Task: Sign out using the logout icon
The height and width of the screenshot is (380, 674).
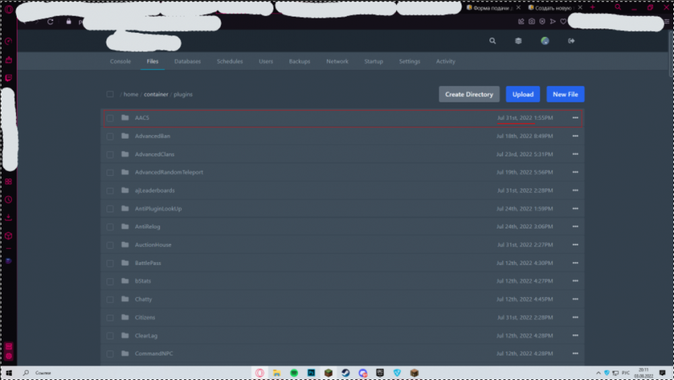Action: click(x=572, y=41)
